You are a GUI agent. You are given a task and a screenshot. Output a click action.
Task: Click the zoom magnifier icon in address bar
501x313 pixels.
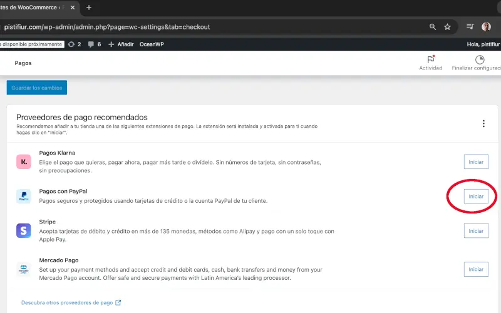point(433,27)
